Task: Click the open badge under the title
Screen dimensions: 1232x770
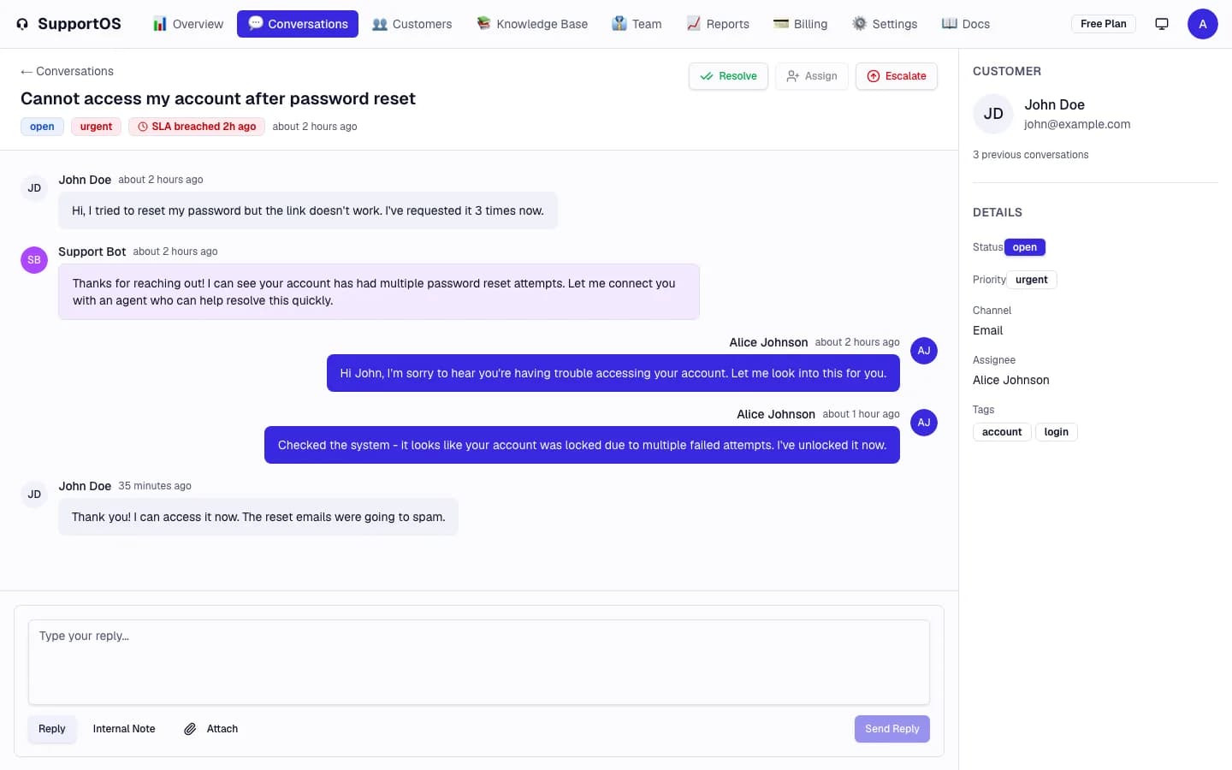Action: pos(42,127)
